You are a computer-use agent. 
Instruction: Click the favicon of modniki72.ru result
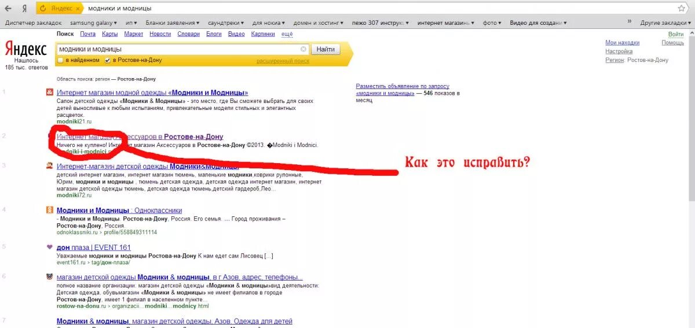[x=49, y=166]
